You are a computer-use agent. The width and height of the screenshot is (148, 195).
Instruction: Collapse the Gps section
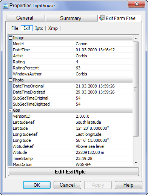[10, 110]
